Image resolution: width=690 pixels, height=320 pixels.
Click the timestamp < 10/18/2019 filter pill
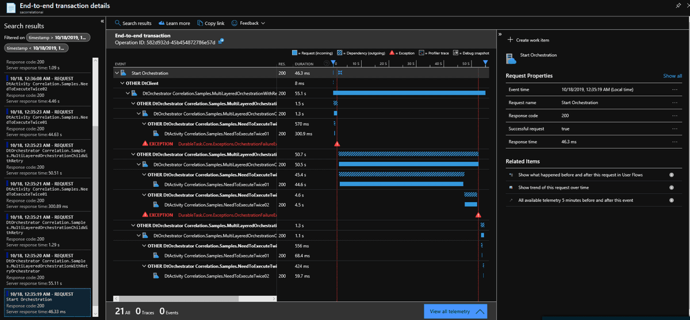click(36, 49)
